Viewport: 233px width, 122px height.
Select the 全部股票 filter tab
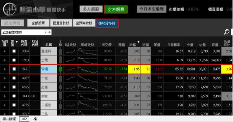(x=38, y=23)
